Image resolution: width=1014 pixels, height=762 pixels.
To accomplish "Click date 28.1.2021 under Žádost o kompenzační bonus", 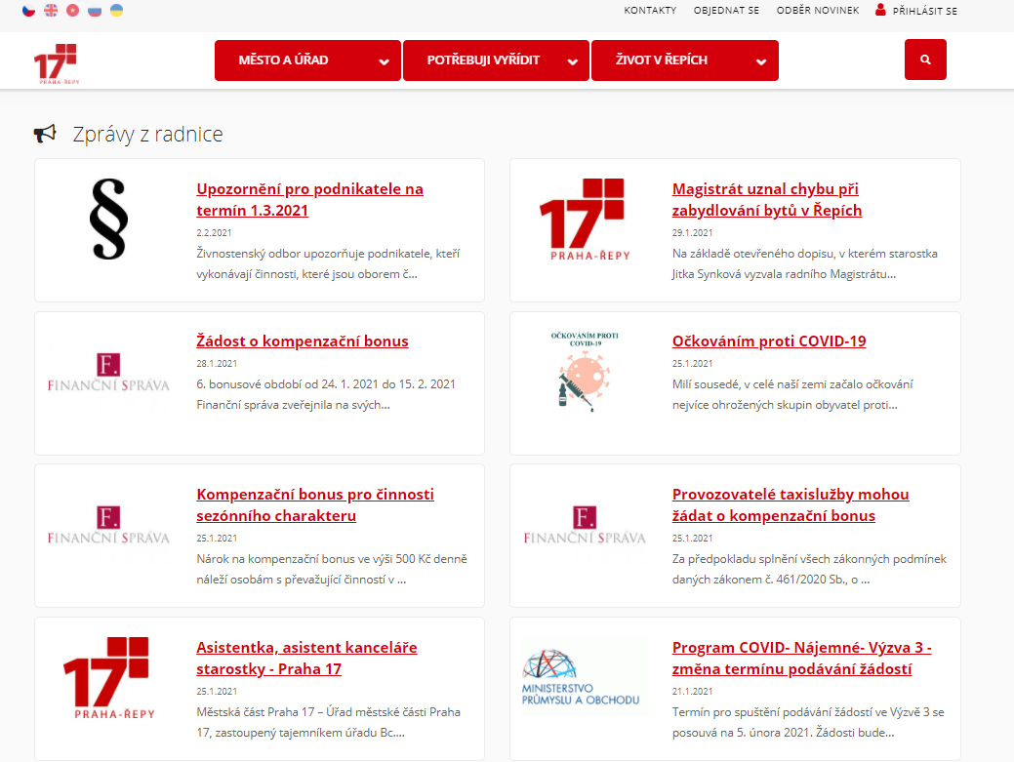I will point(217,363).
